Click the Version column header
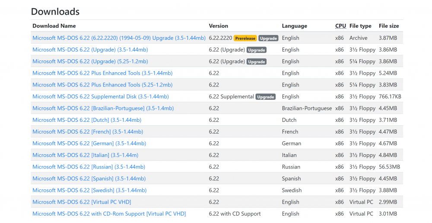 point(219,26)
